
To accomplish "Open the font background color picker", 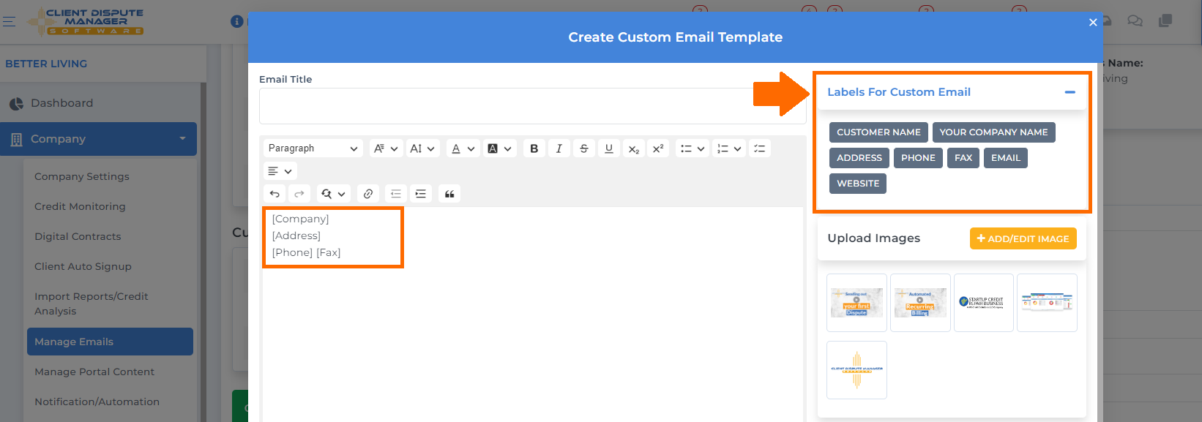I will click(499, 148).
